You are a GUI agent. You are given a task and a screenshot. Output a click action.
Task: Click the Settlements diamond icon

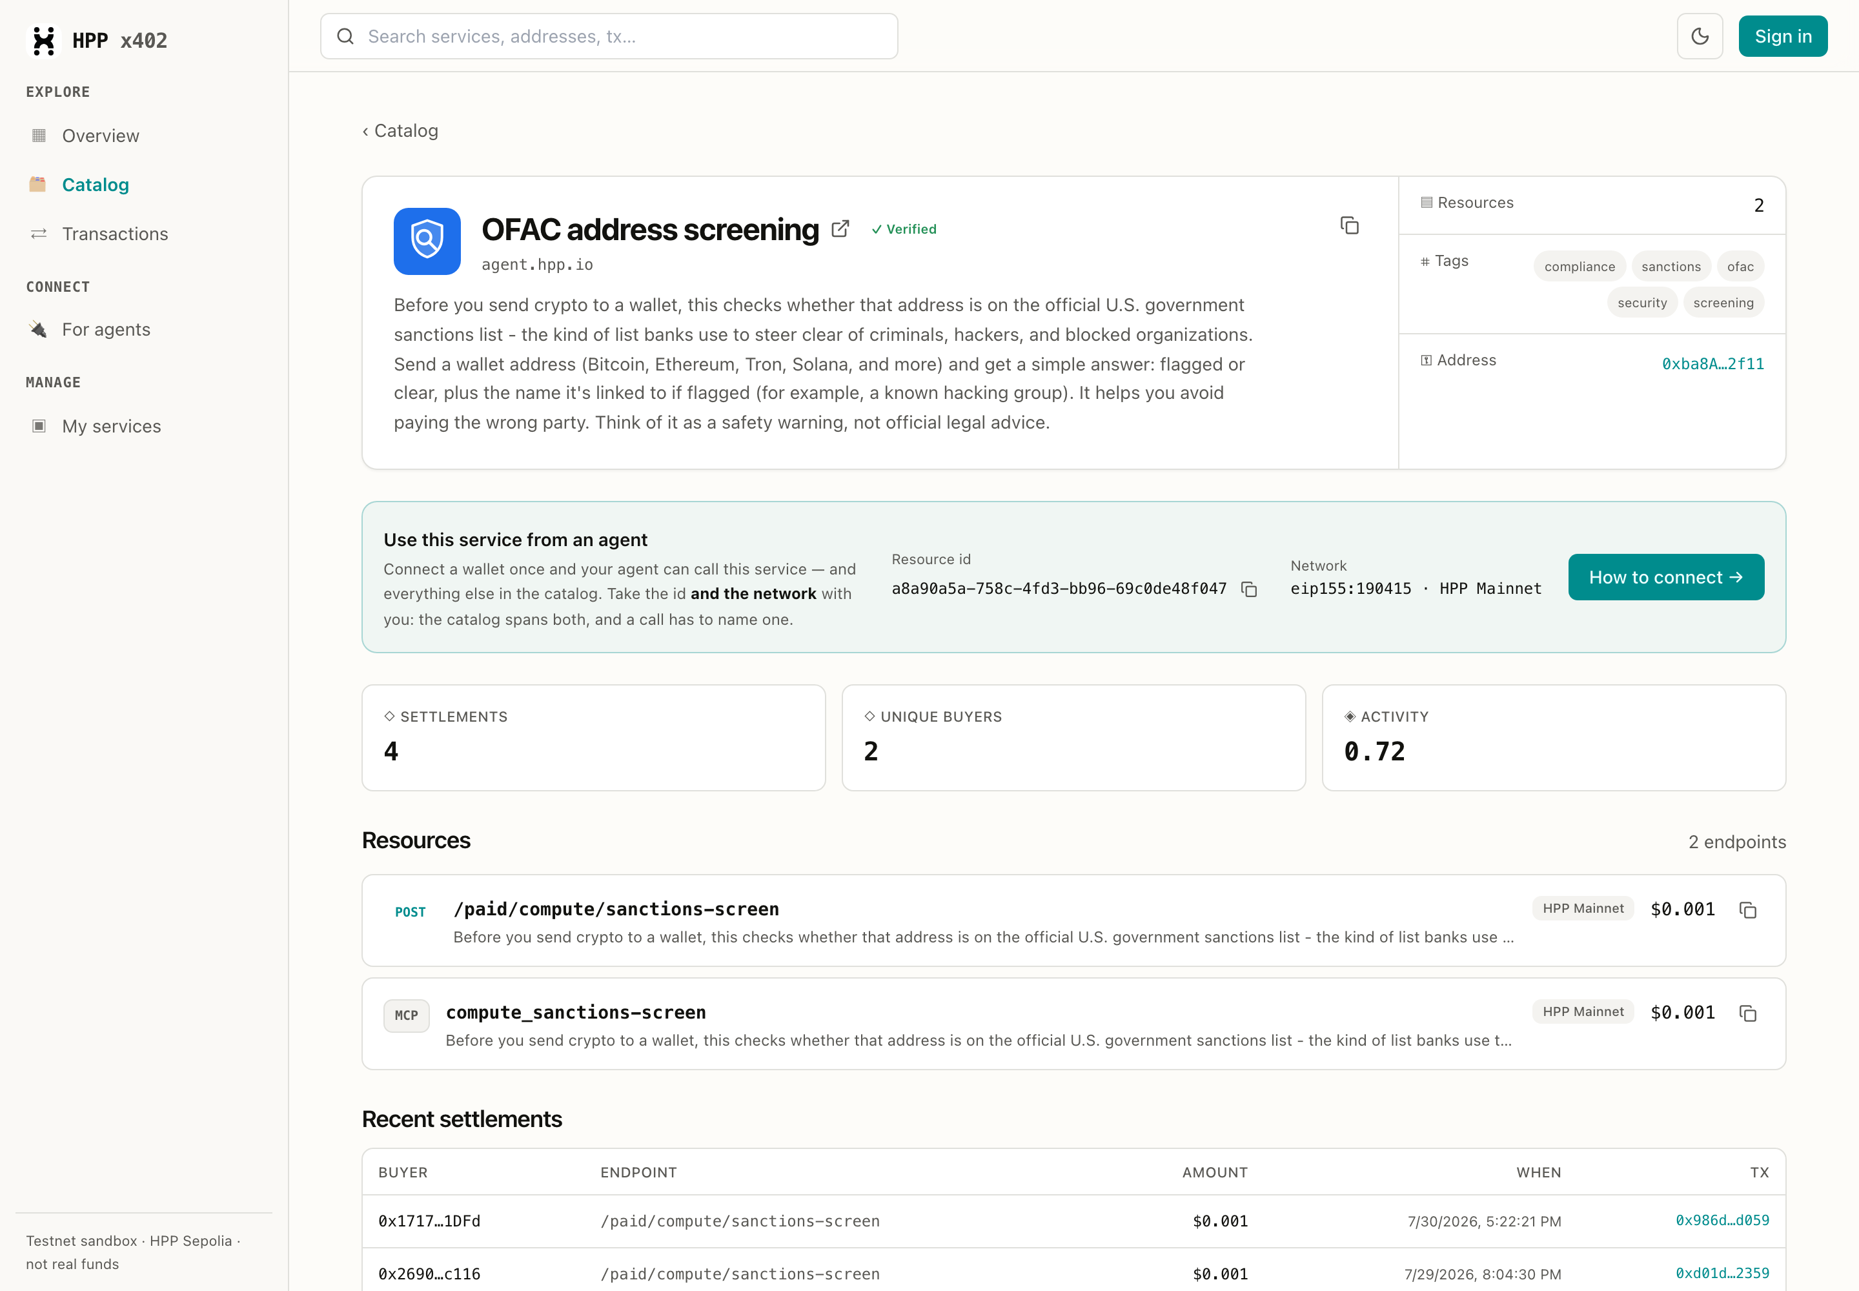point(389,716)
